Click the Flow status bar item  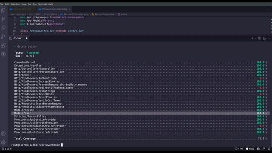250,149
